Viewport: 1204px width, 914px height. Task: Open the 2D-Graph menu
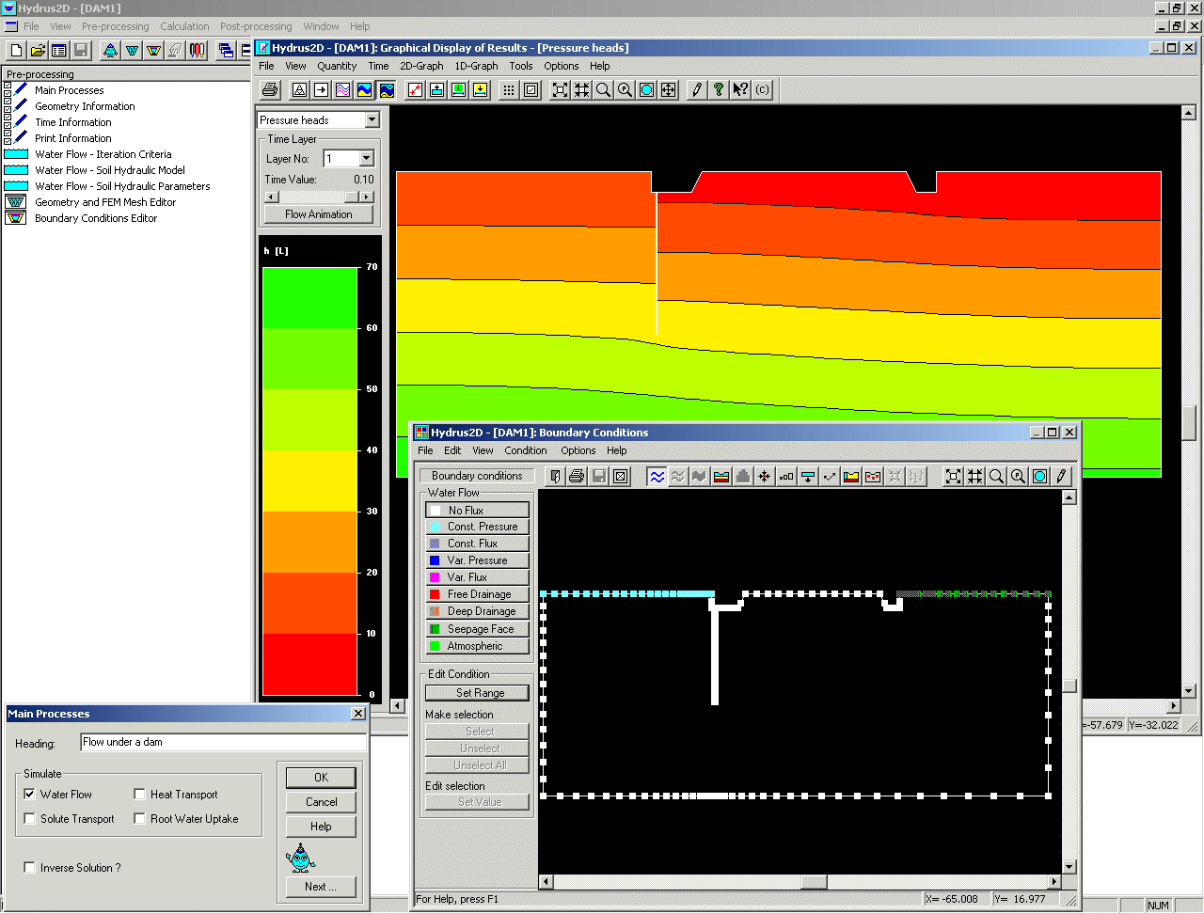pos(421,66)
